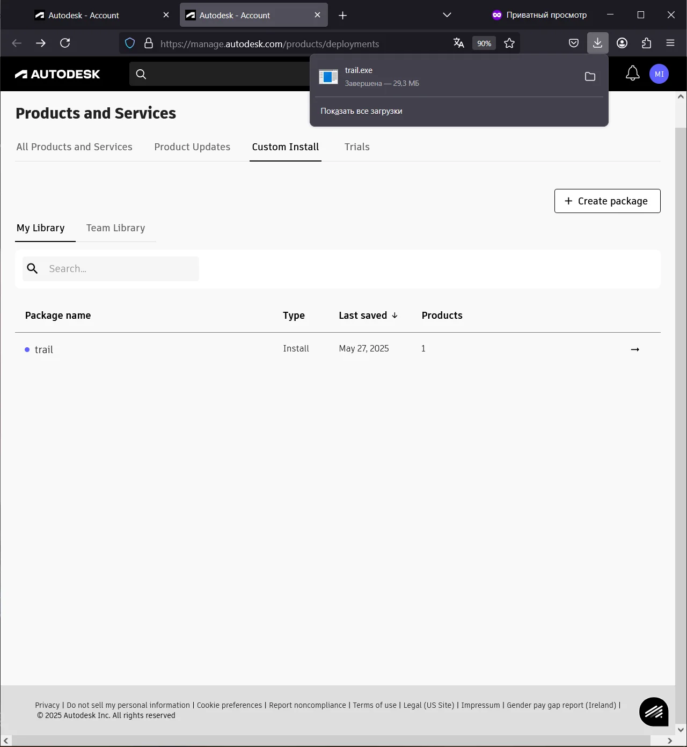Reload the current page
Screen dimensions: 687x747
coord(65,43)
